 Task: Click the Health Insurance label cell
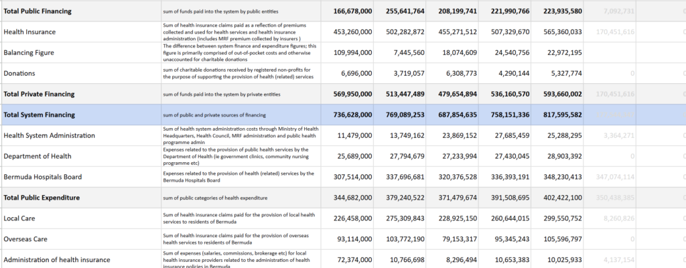tap(29, 31)
